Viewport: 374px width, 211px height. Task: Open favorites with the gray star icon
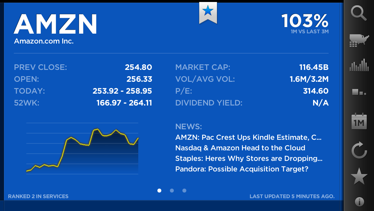pos(359,176)
